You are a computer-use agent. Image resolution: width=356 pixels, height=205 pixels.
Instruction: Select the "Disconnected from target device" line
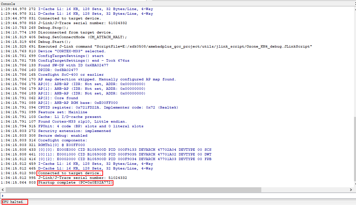pyautogui.click(x=75, y=32)
